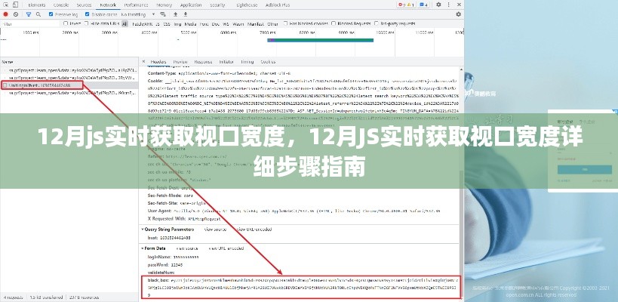Collapse the Form Data section
This screenshot has width=618, height=302.
(x=143, y=248)
